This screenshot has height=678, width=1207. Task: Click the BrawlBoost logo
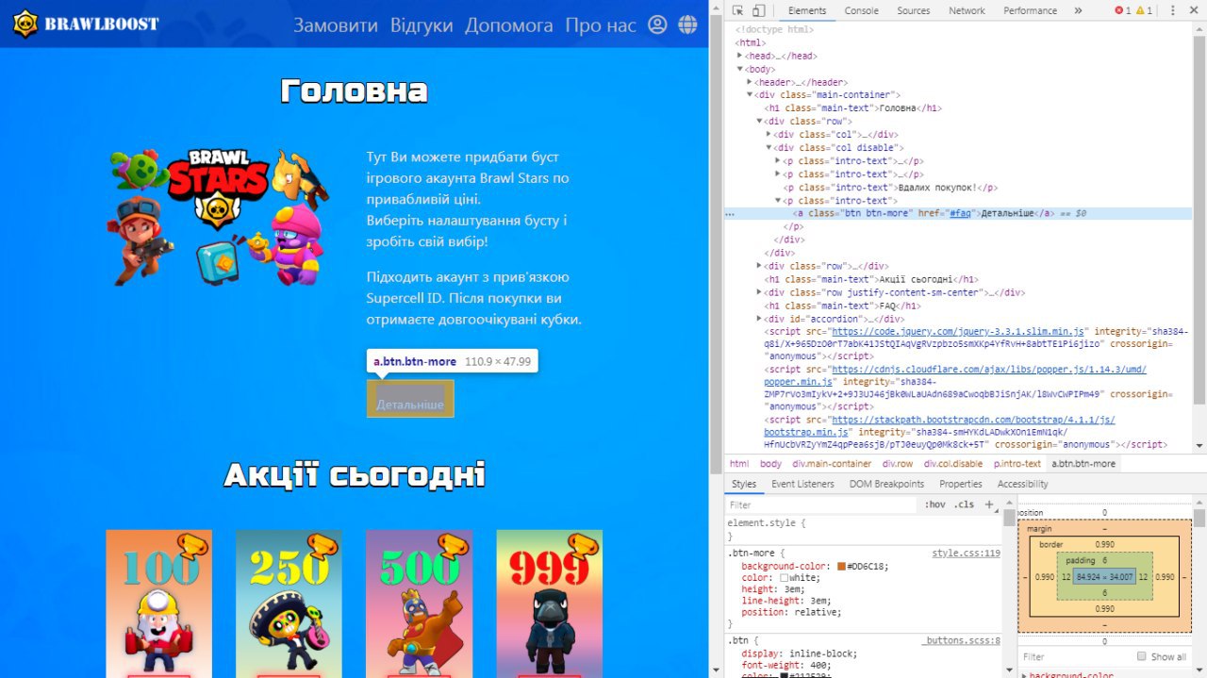point(86,24)
